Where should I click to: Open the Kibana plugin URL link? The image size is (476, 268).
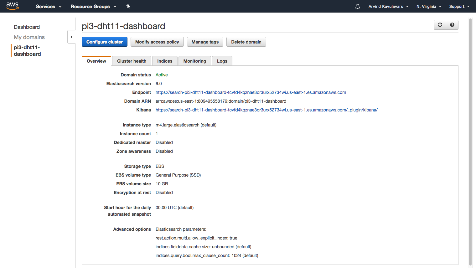click(x=266, y=110)
